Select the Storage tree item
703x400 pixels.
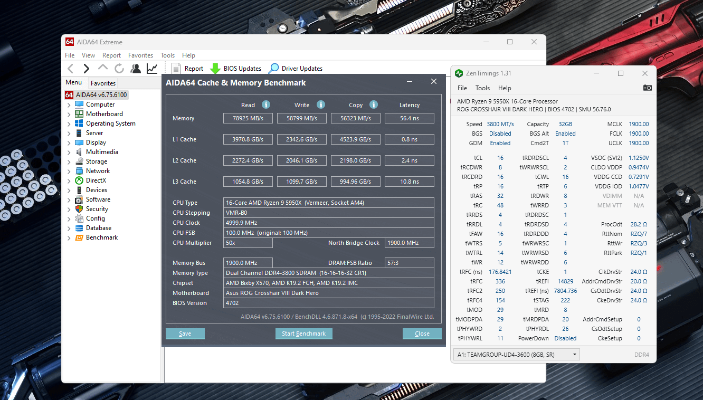pos(97,161)
